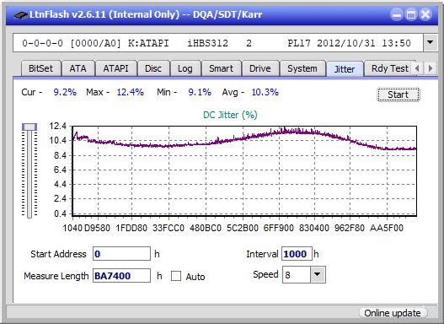Open the ATAPI tab
This screenshot has width=444, height=324.
[115, 68]
